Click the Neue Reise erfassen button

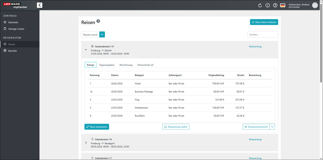[x=264, y=22]
